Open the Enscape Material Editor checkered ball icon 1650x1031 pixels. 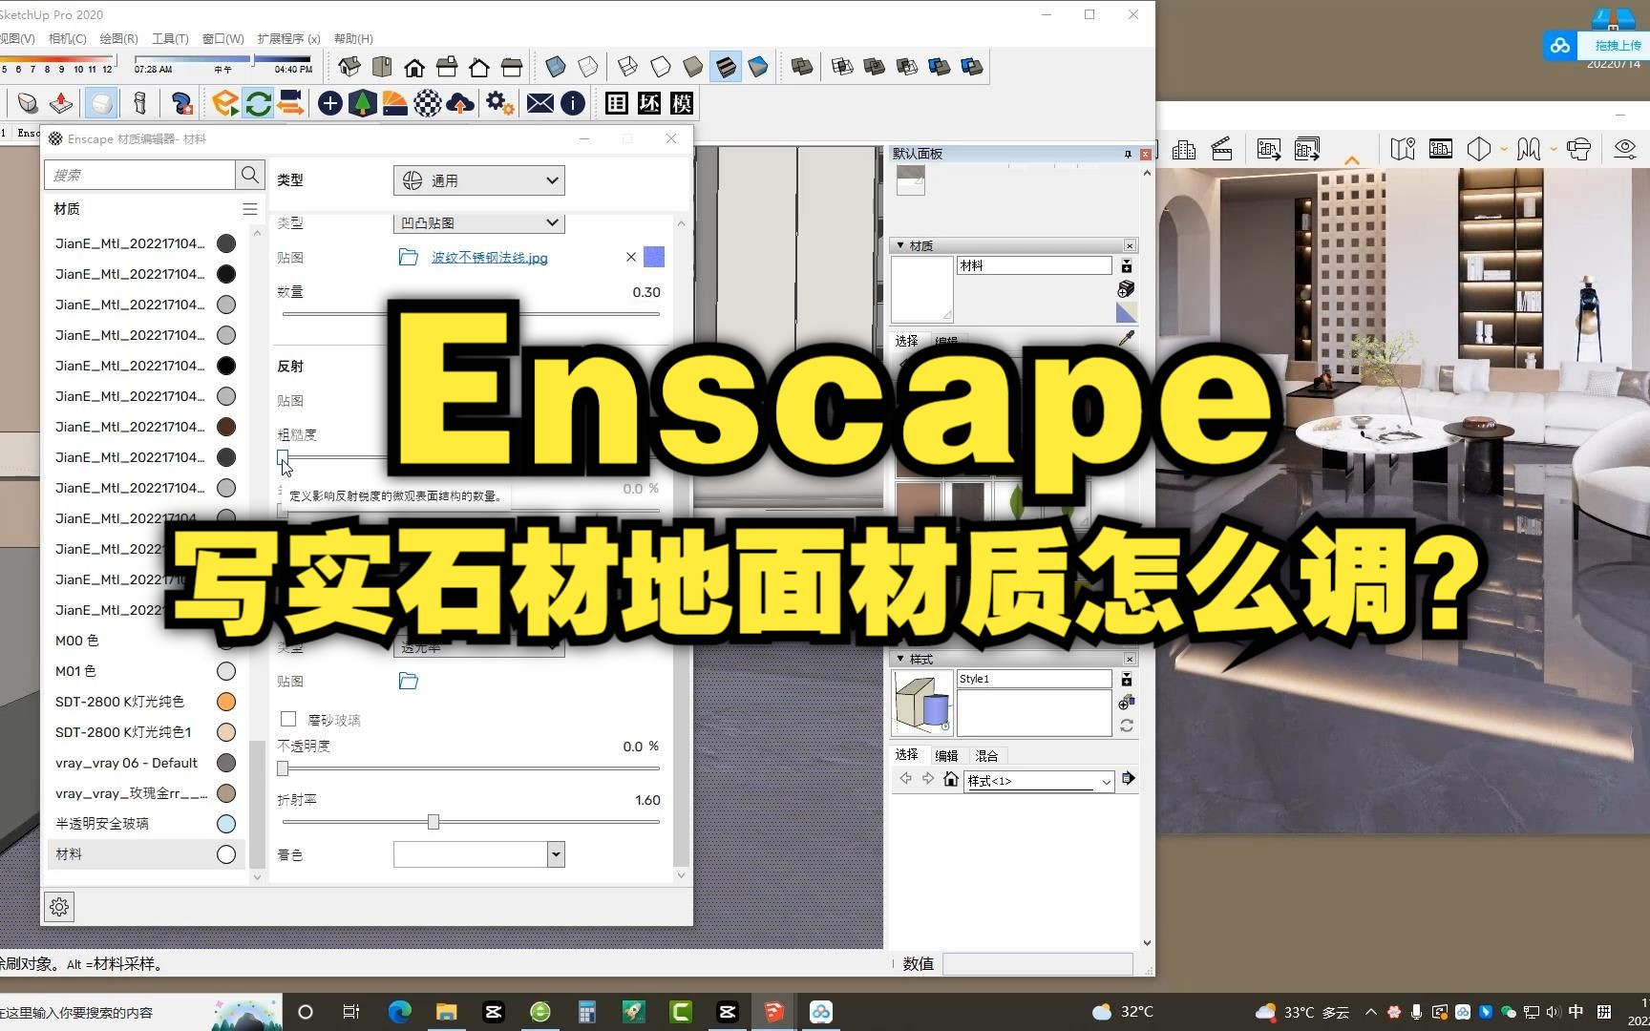point(428,103)
